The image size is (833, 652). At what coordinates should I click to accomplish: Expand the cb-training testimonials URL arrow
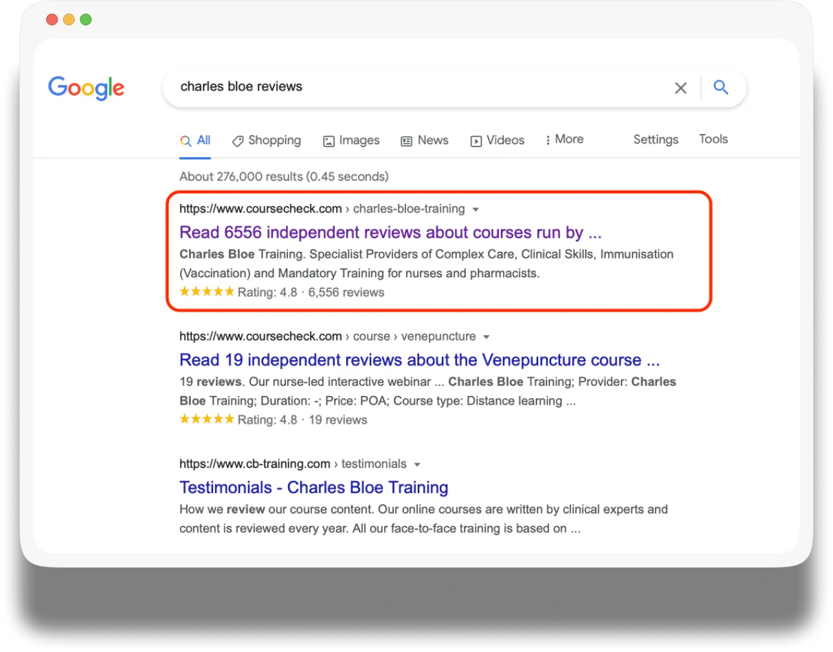point(417,464)
